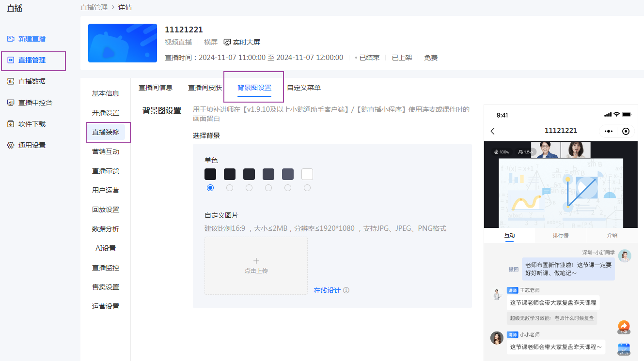The height and width of the screenshot is (361, 644).
Task: Switch to the 自定义菜单 tab
Action: (304, 87)
